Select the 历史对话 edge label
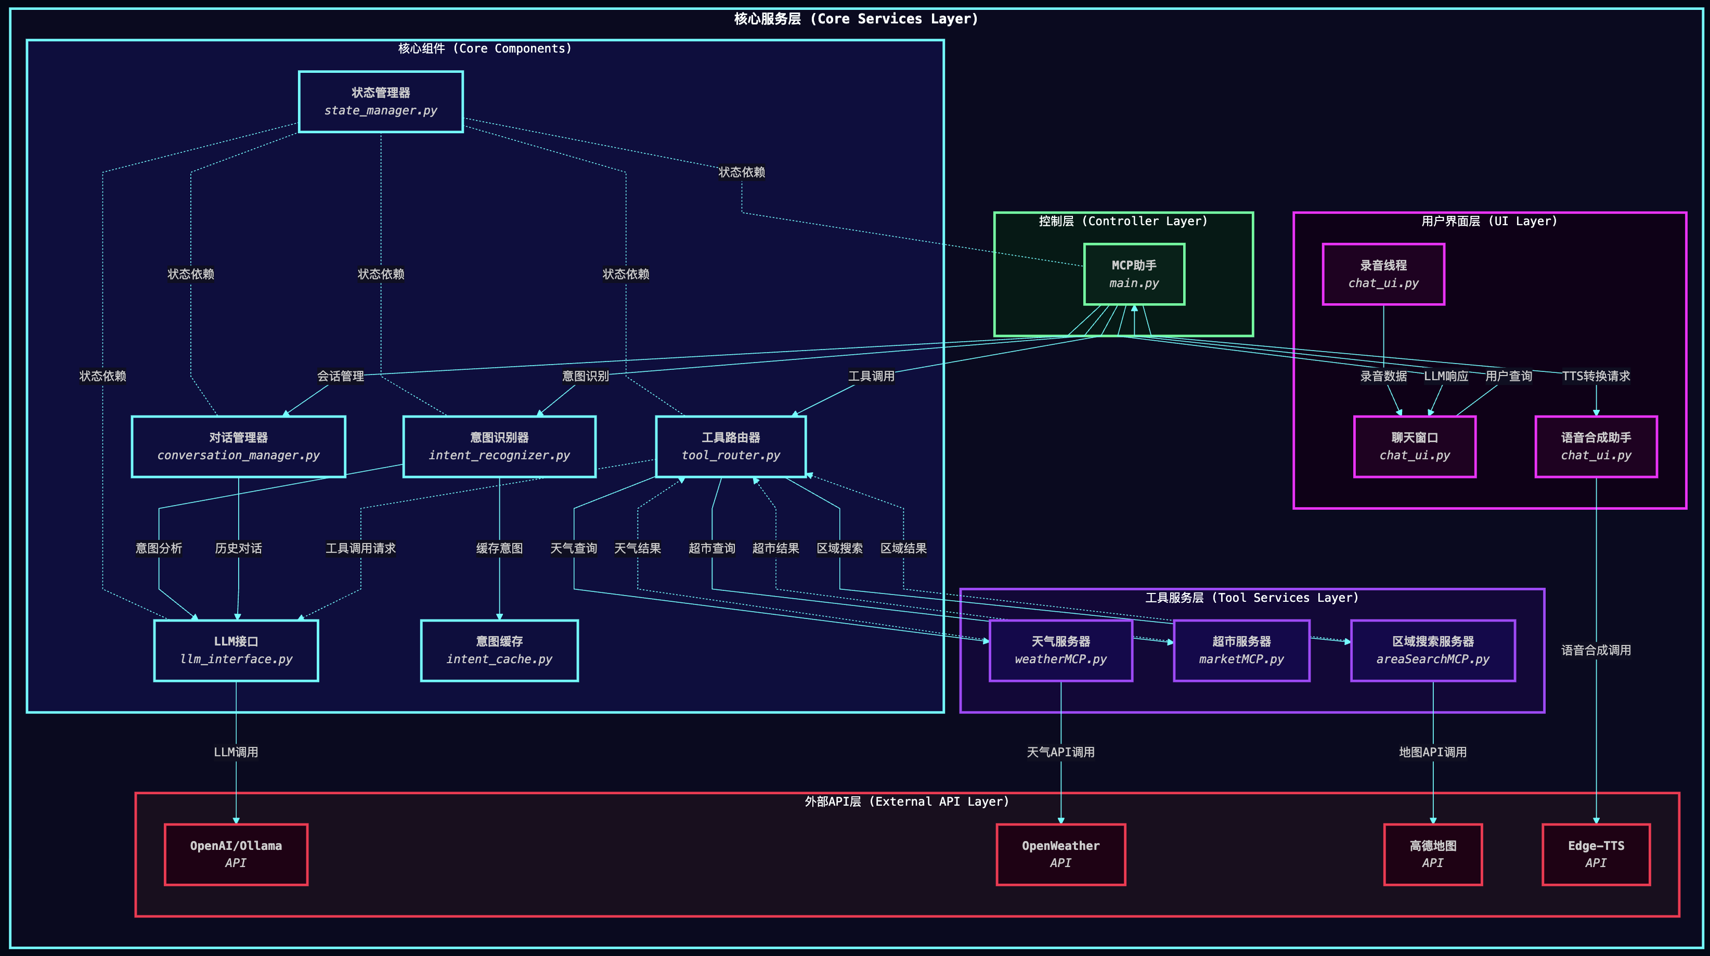1710x956 pixels. 238,548
